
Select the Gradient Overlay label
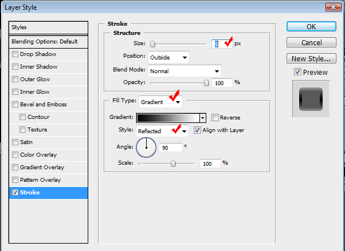(x=42, y=167)
